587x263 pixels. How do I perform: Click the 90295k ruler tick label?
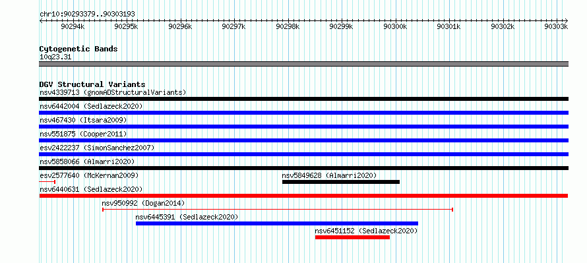coord(127,26)
